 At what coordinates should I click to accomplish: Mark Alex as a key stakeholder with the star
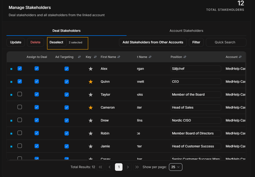click(x=91, y=69)
